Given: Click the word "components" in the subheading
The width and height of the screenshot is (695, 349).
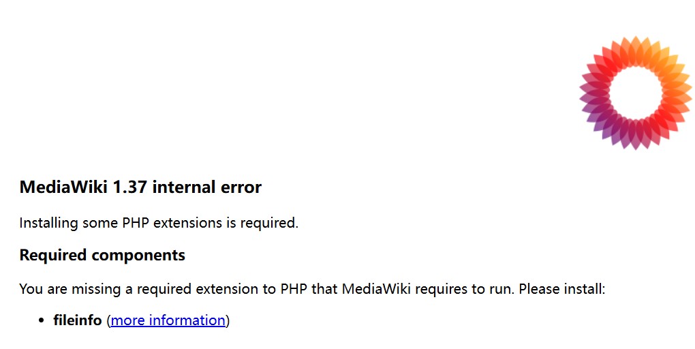Looking at the screenshot, I should click(x=138, y=256).
